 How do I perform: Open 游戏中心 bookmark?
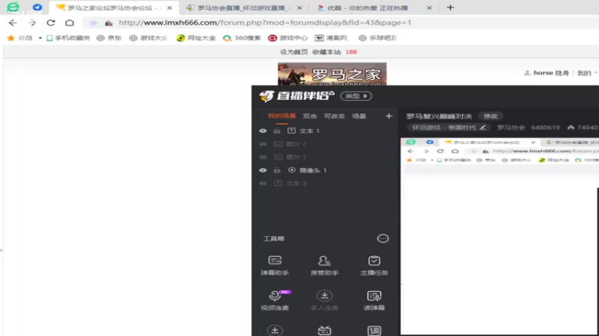point(288,38)
